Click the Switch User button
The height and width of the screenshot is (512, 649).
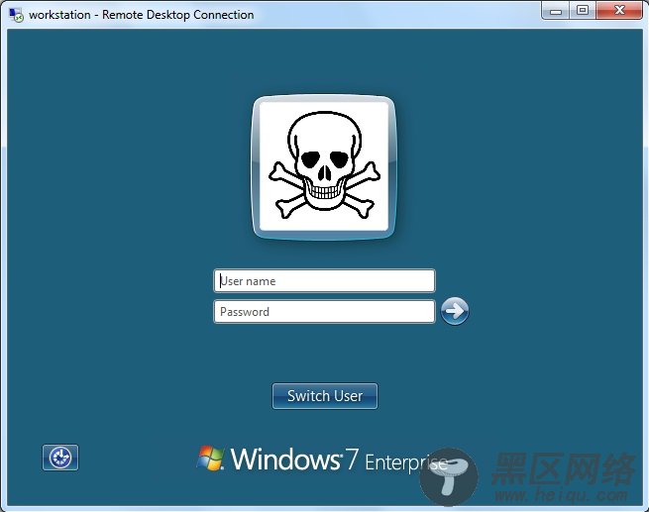pyautogui.click(x=325, y=396)
